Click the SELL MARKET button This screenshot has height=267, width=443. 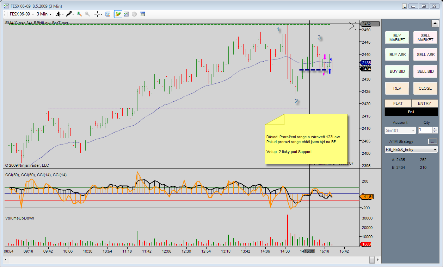(425, 38)
